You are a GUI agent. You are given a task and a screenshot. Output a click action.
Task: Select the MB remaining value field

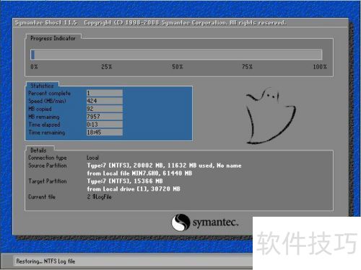point(105,117)
